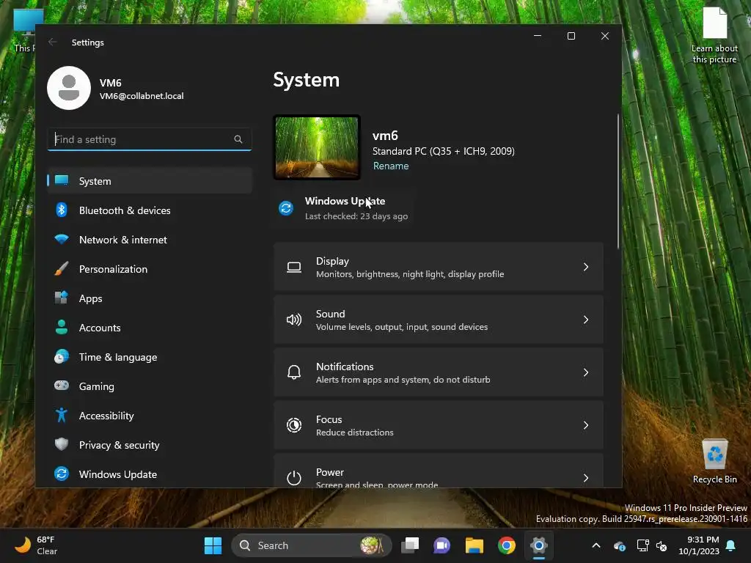Click the Personalization paintbrush icon
751x563 pixels.
[x=62, y=268]
